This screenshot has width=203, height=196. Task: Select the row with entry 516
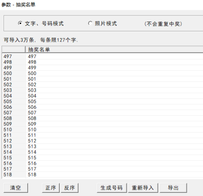click(102, 163)
